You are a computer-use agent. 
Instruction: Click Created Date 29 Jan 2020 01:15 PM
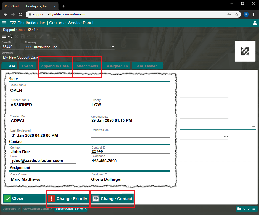tap(112, 120)
